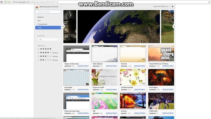The width and height of the screenshot is (211, 119).
Task: Click the Jack Spade title text
Action: [x=68, y=87]
